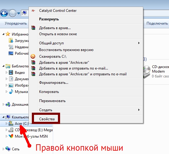Expand the Видео library node
The image size is (169, 154).
6,72
